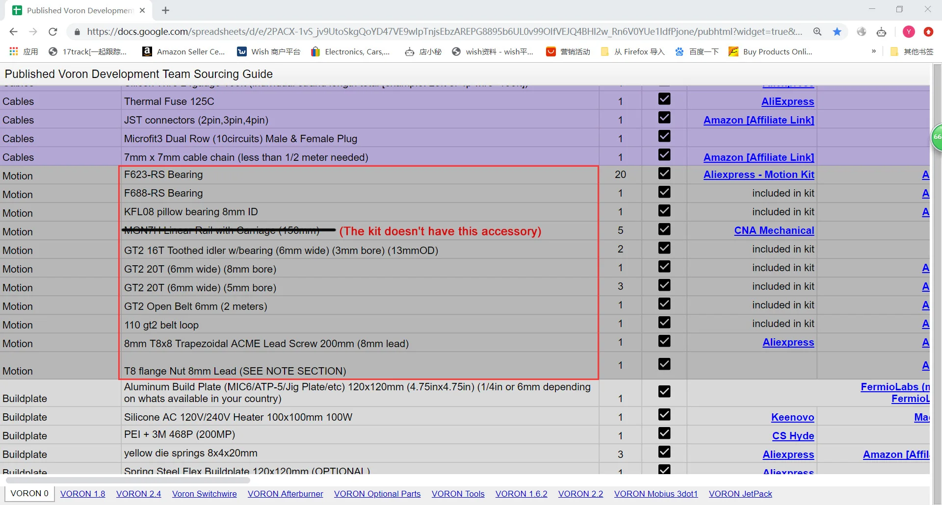Toggle checkbox for JST connectors row
The height and width of the screenshot is (505, 942).
click(x=664, y=118)
